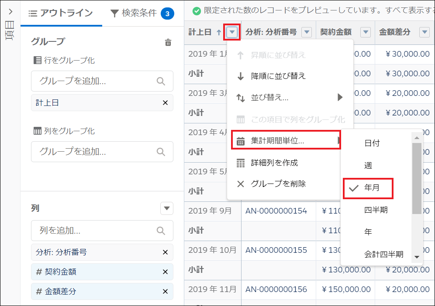The image size is (435, 306).
Task: Open the 契約金額 column header dropdown
Action: tap(366, 31)
